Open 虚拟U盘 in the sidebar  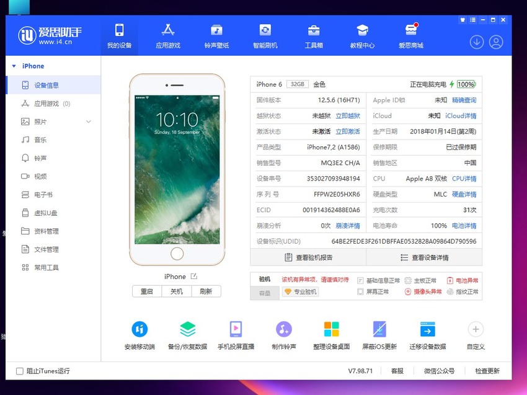click(53, 213)
